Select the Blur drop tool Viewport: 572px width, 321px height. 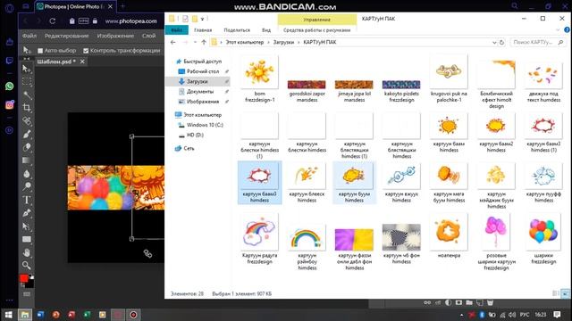point(27,174)
